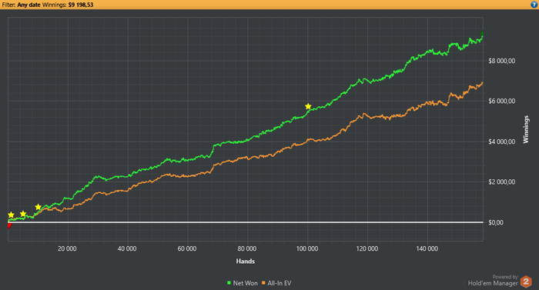The height and width of the screenshot is (290, 539).
Task: Click the yellow star marker near 100 000 hands
Action: pos(308,106)
